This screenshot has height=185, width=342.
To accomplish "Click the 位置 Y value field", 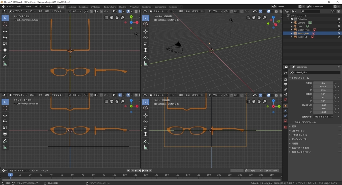I will [323, 87].
